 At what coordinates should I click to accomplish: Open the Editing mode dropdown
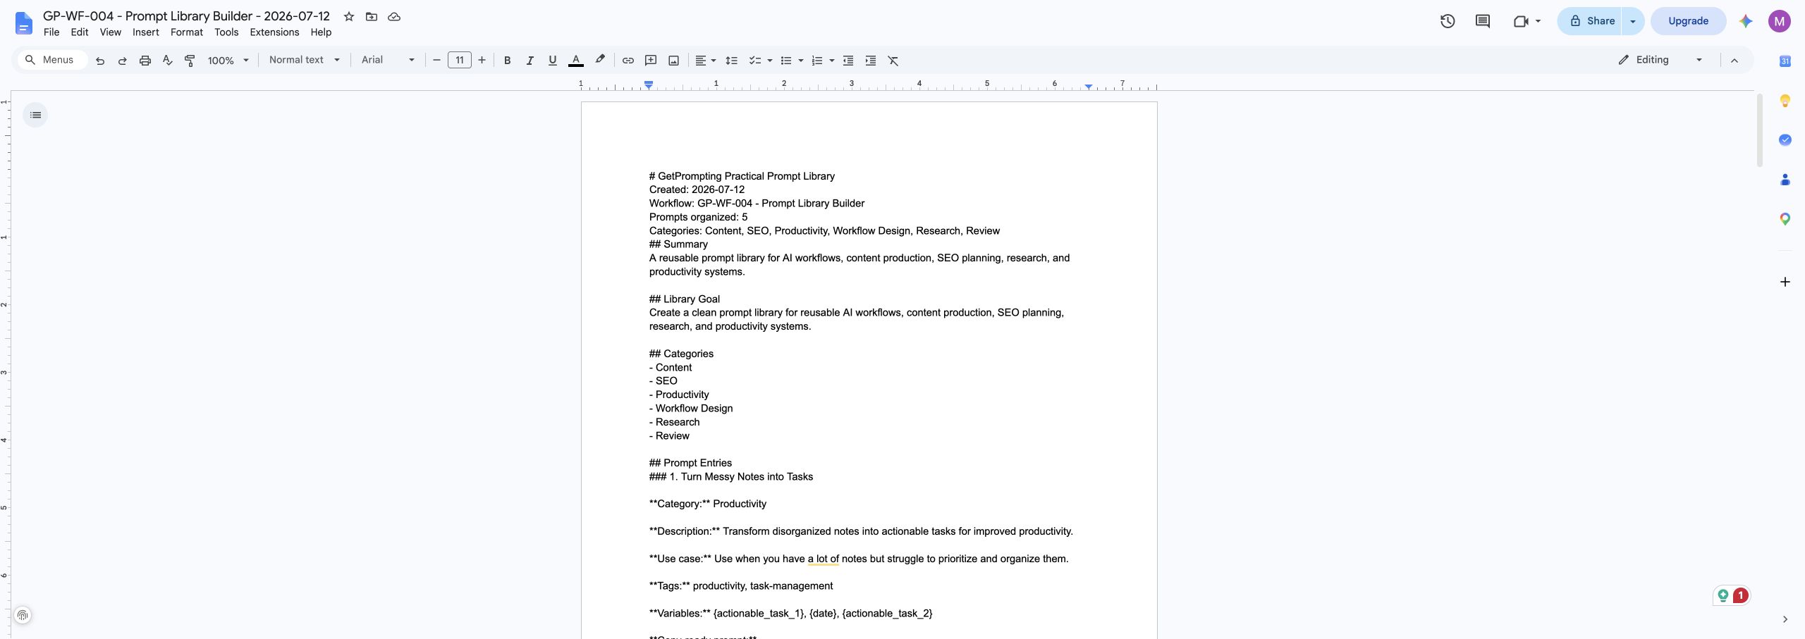click(x=1660, y=60)
